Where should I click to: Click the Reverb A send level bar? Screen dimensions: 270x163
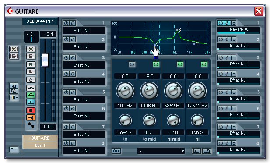click(x=238, y=33)
